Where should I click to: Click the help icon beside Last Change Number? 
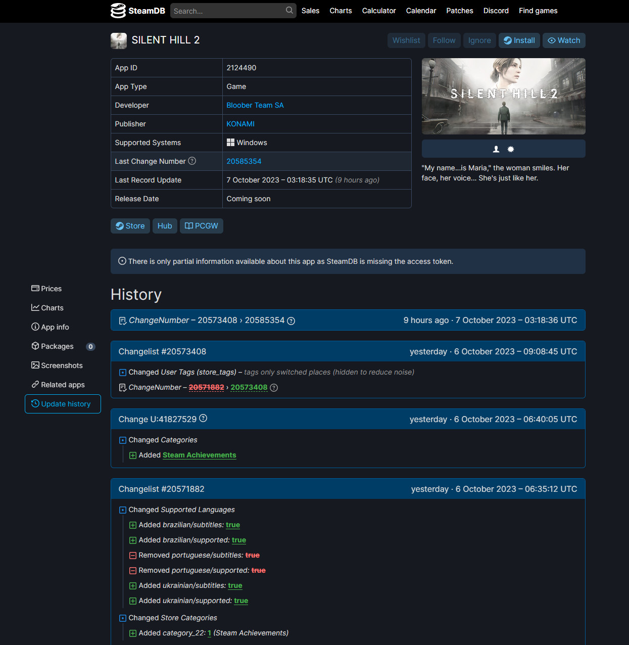(x=192, y=161)
